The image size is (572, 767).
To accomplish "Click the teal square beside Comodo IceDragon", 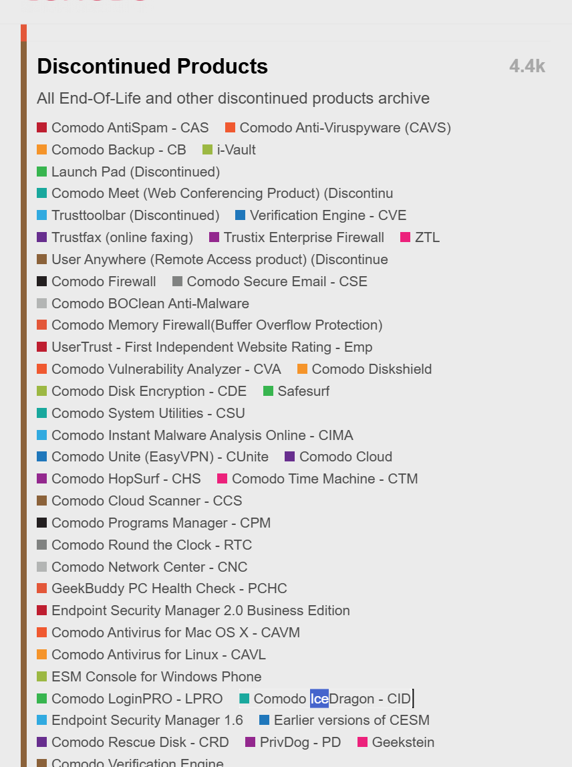I will pyautogui.click(x=245, y=699).
